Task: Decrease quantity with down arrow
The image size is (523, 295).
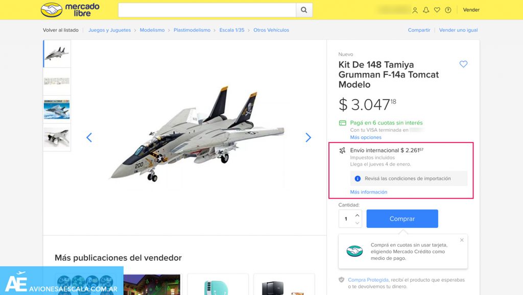Action: point(357,223)
